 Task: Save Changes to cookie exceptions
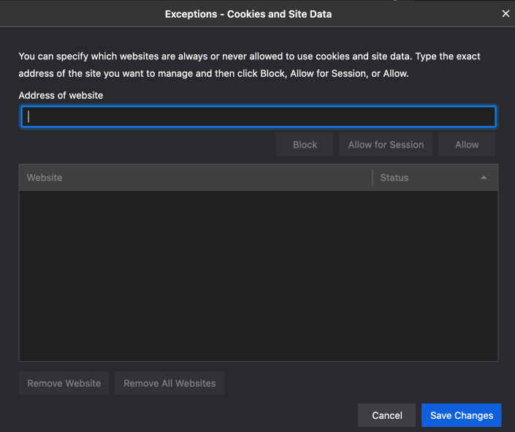point(462,415)
